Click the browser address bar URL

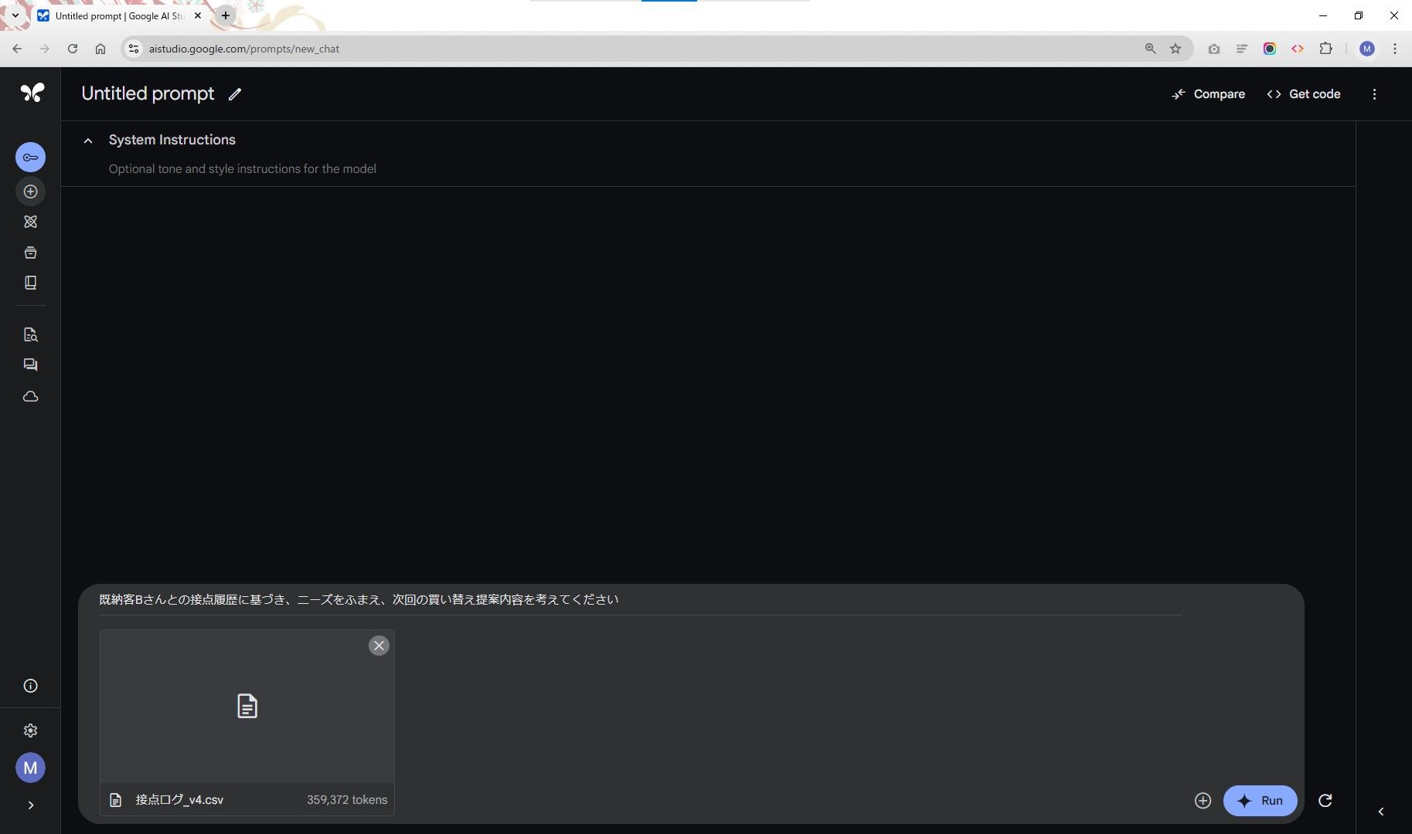coord(244,49)
